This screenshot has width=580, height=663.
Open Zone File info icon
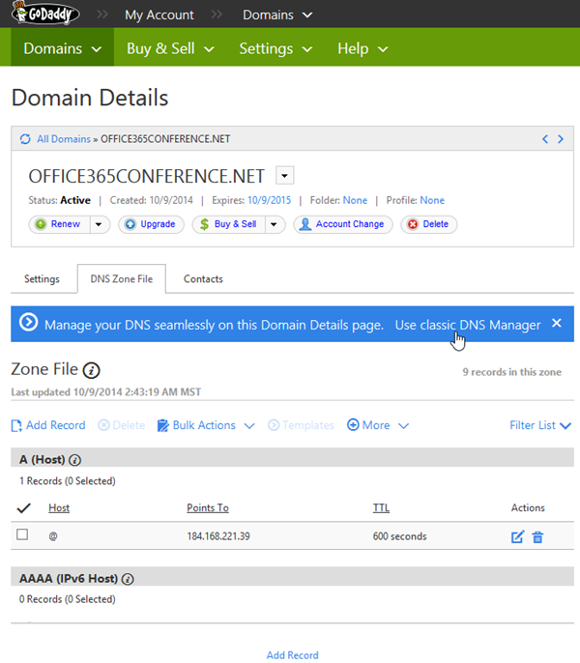92,370
